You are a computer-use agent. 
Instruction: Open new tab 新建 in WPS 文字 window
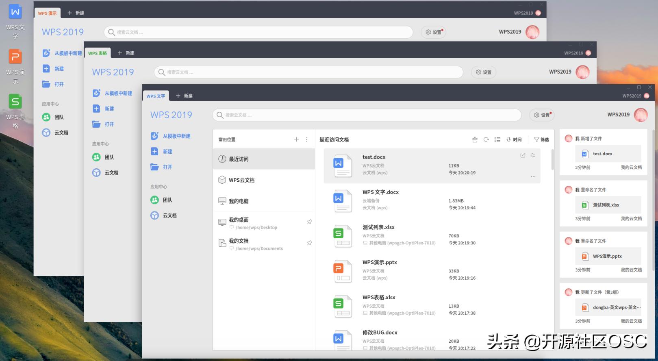pyautogui.click(x=184, y=96)
